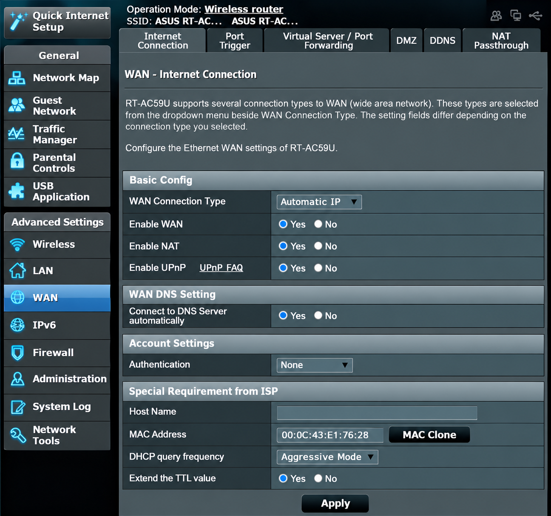Click the General sidebar heading
The width and height of the screenshot is (551, 516).
pos(57,55)
